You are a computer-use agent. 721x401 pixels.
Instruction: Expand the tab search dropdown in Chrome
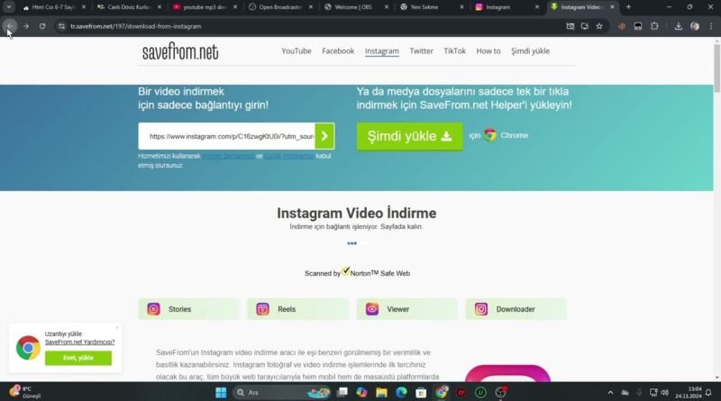click(x=10, y=7)
